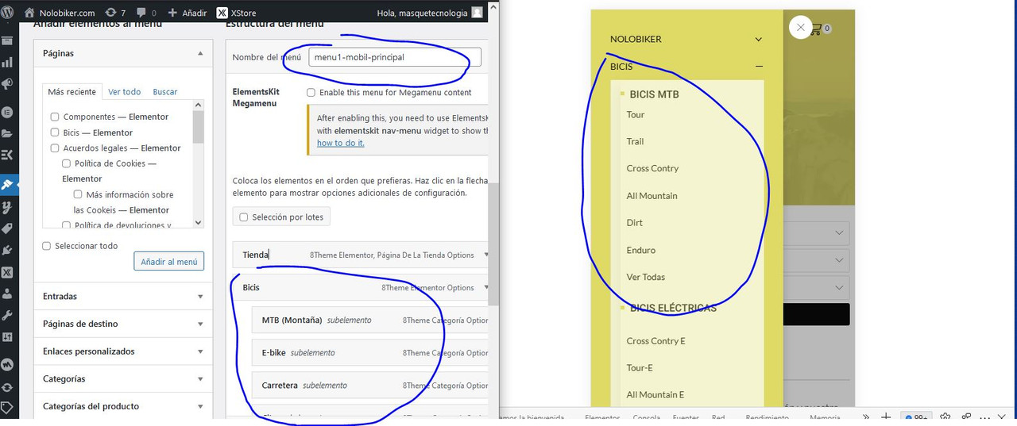1017x426 pixels.
Task: Click the Añadir plus in admin bar
Action: click(x=188, y=13)
